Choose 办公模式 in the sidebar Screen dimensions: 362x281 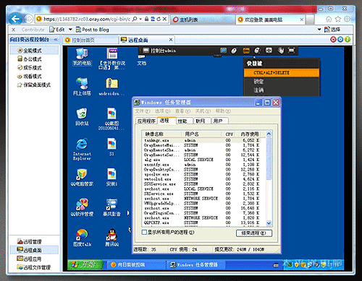[x=30, y=59]
